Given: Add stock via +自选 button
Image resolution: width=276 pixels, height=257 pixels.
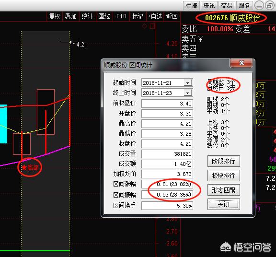Looking at the screenshot, I should [x=155, y=17].
